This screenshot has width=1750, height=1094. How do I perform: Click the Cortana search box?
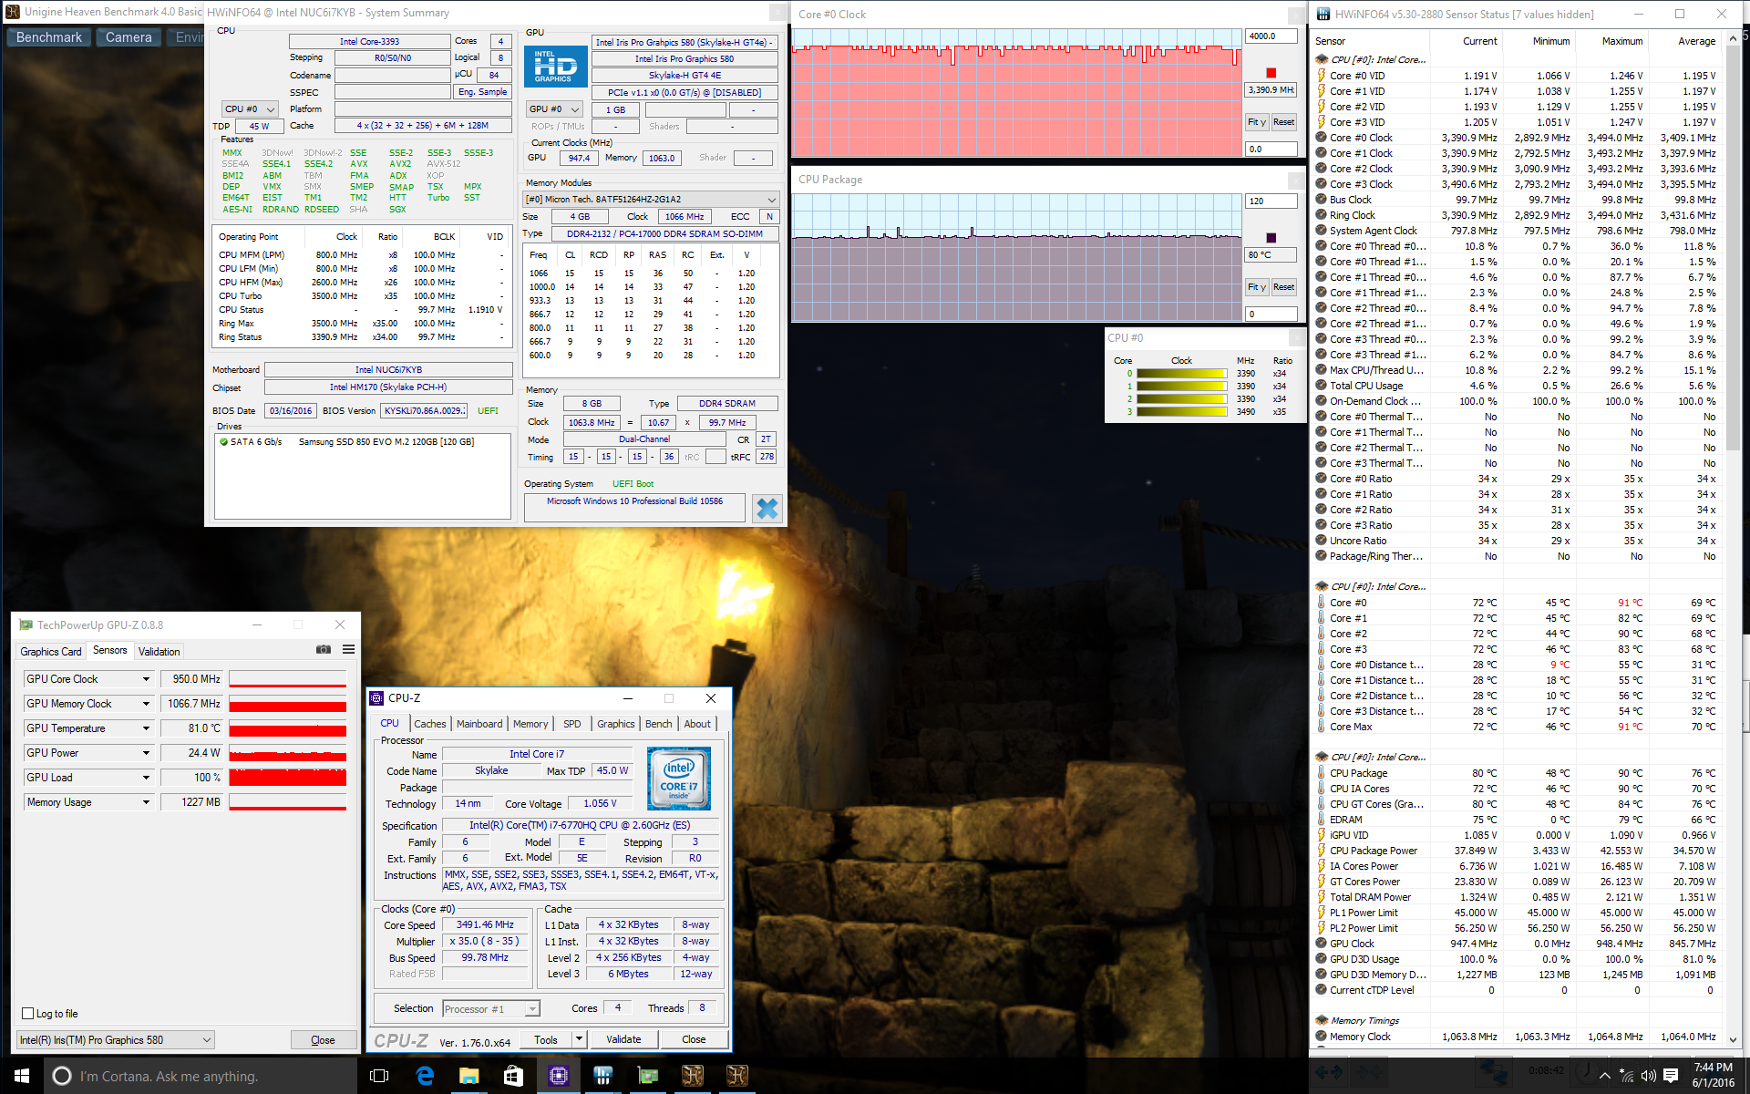[201, 1076]
